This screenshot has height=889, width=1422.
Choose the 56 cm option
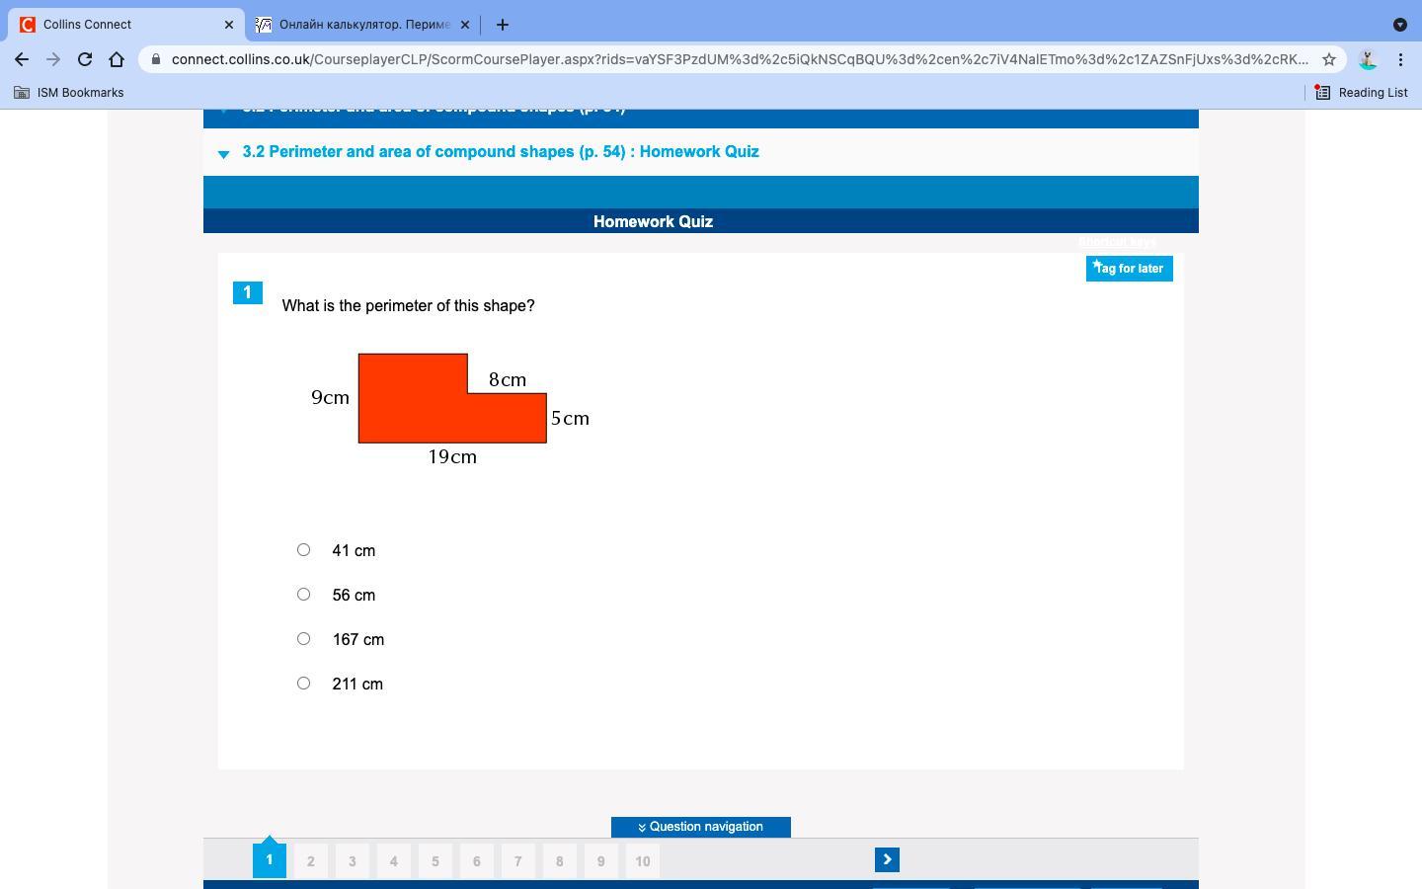[x=304, y=595]
